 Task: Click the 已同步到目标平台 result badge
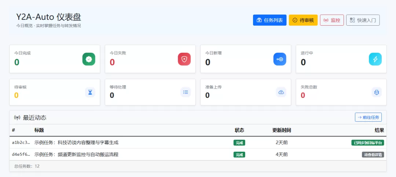(x=368, y=143)
